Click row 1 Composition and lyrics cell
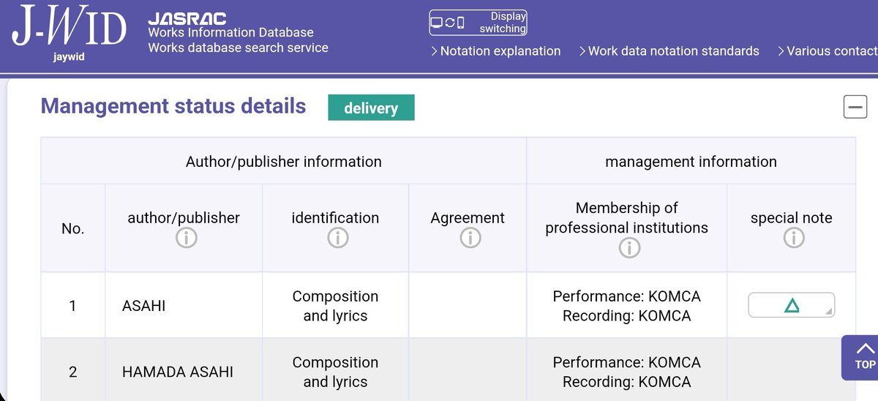The height and width of the screenshot is (401, 878). pyautogui.click(x=335, y=306)
